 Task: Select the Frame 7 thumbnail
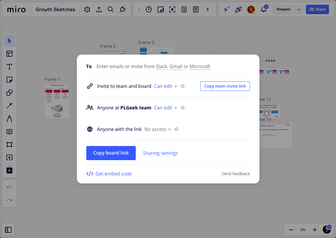pyautogui.click(x=57, y=101)
